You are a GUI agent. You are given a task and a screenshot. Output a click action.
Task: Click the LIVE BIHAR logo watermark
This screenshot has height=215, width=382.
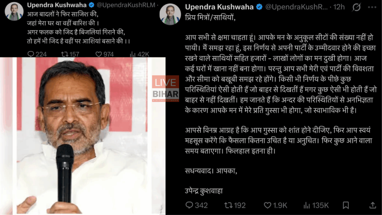166,88
